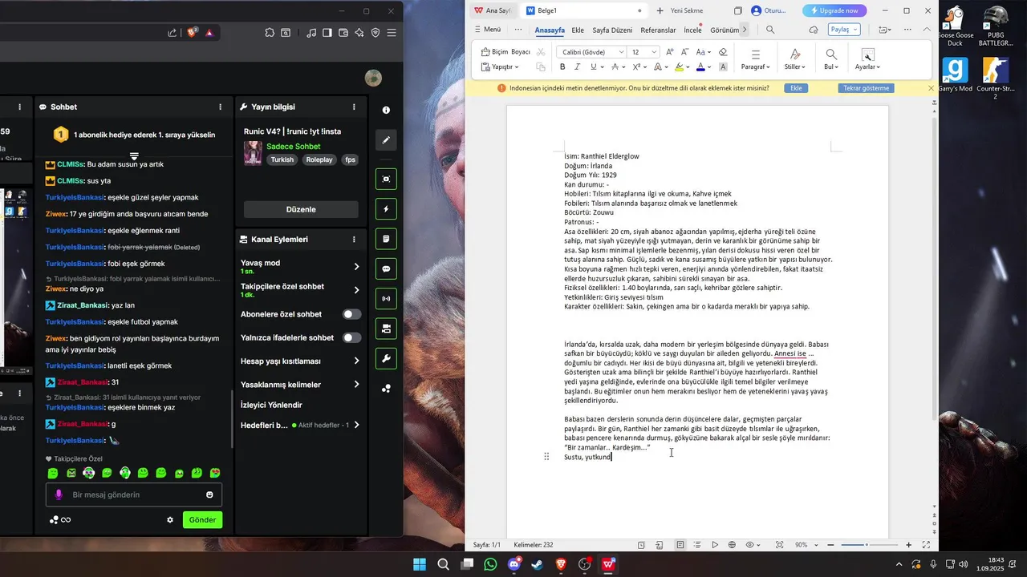Click the Paylaş share button
1027x577 pixels.
[844, 30]
